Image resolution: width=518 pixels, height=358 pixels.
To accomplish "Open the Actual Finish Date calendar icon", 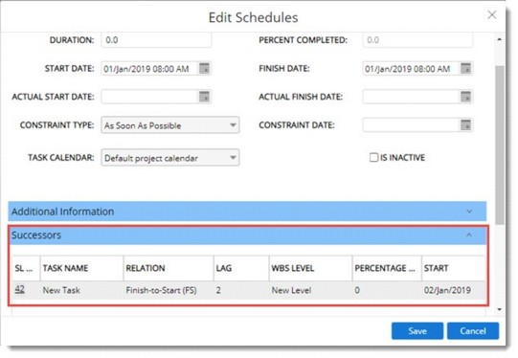I will pyautogui.click(x=465, y=97).
